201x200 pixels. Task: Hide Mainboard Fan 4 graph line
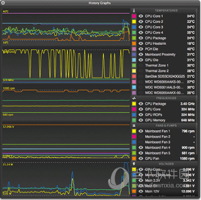[x=141, y=148]
